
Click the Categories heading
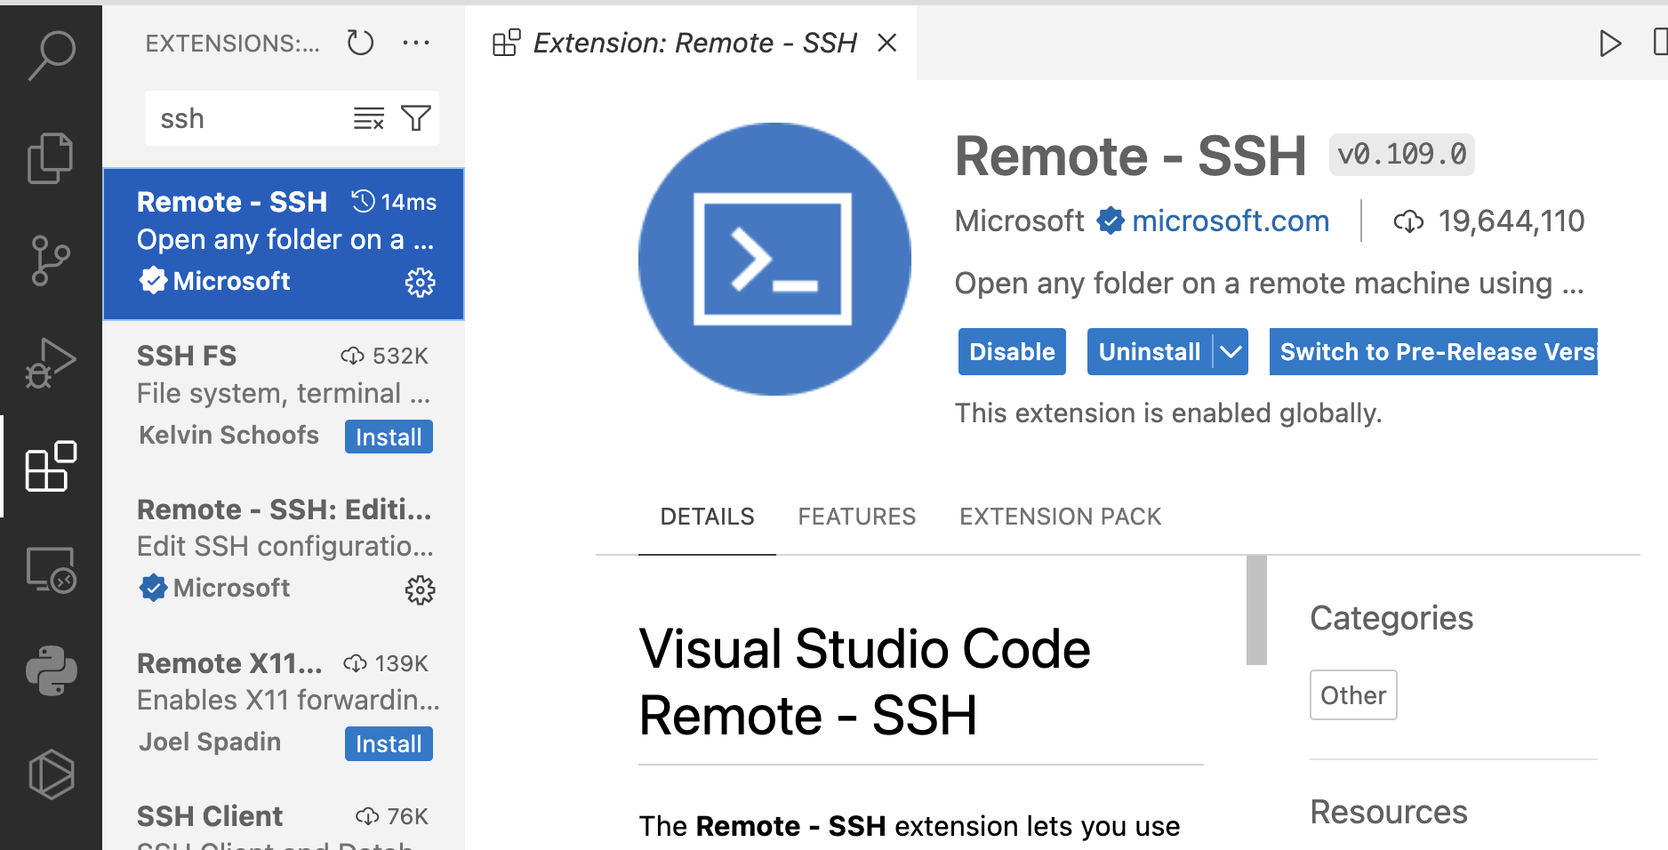coord(1391,618)
